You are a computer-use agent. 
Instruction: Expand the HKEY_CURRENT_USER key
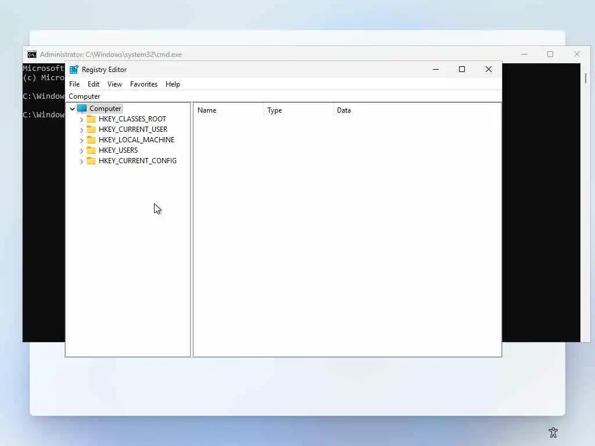click(81, 130)
